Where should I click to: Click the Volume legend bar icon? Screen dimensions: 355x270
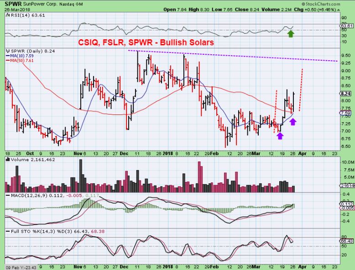(8, 160)
